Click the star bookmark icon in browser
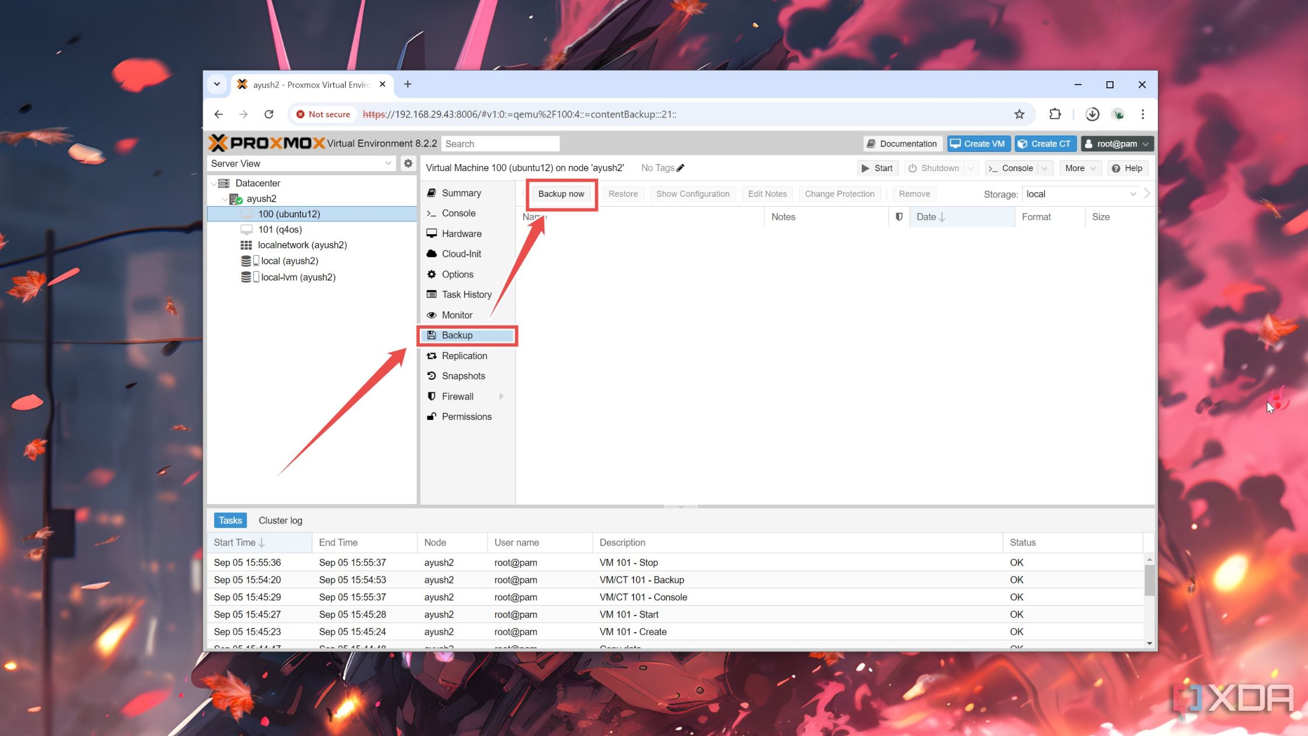1308x736 pixels. pyautogui.click(x=1019, y=114)
